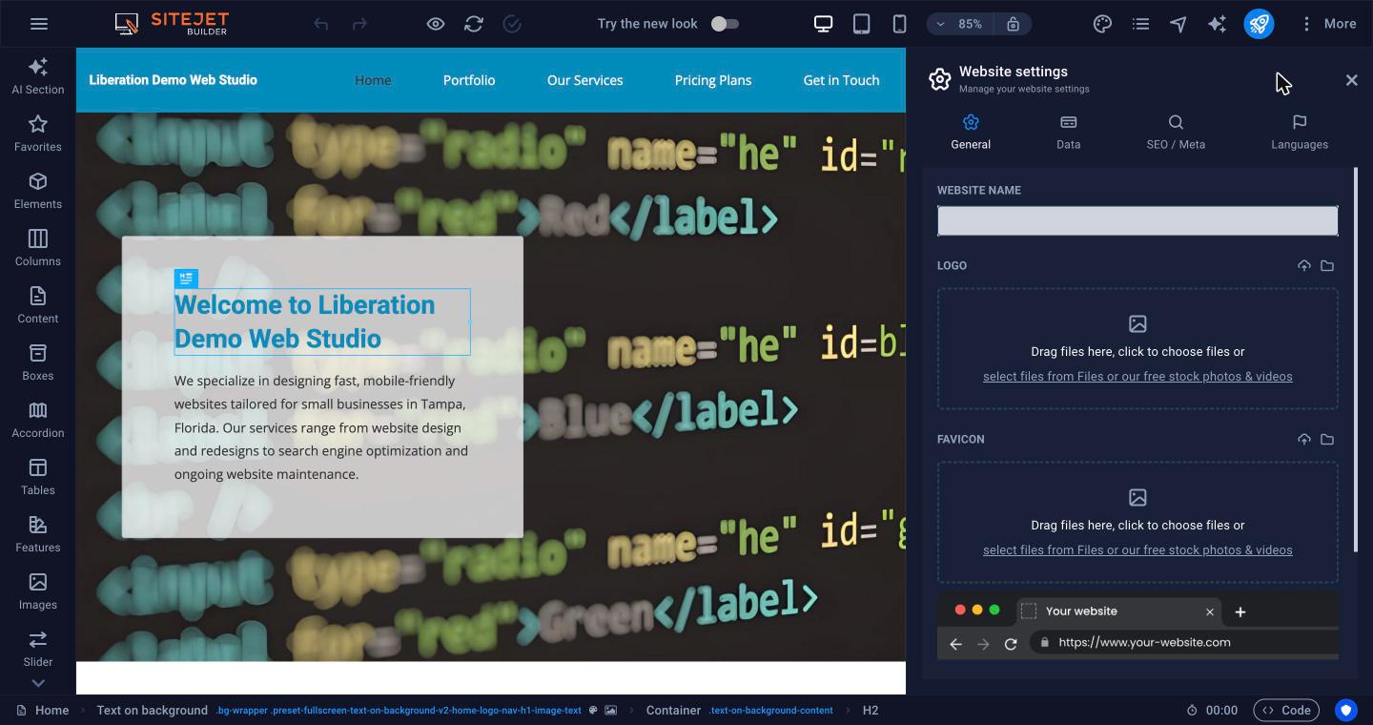Switch to mobile view
This screenshot has height=725, width=1373.
(x=899, y=24)
